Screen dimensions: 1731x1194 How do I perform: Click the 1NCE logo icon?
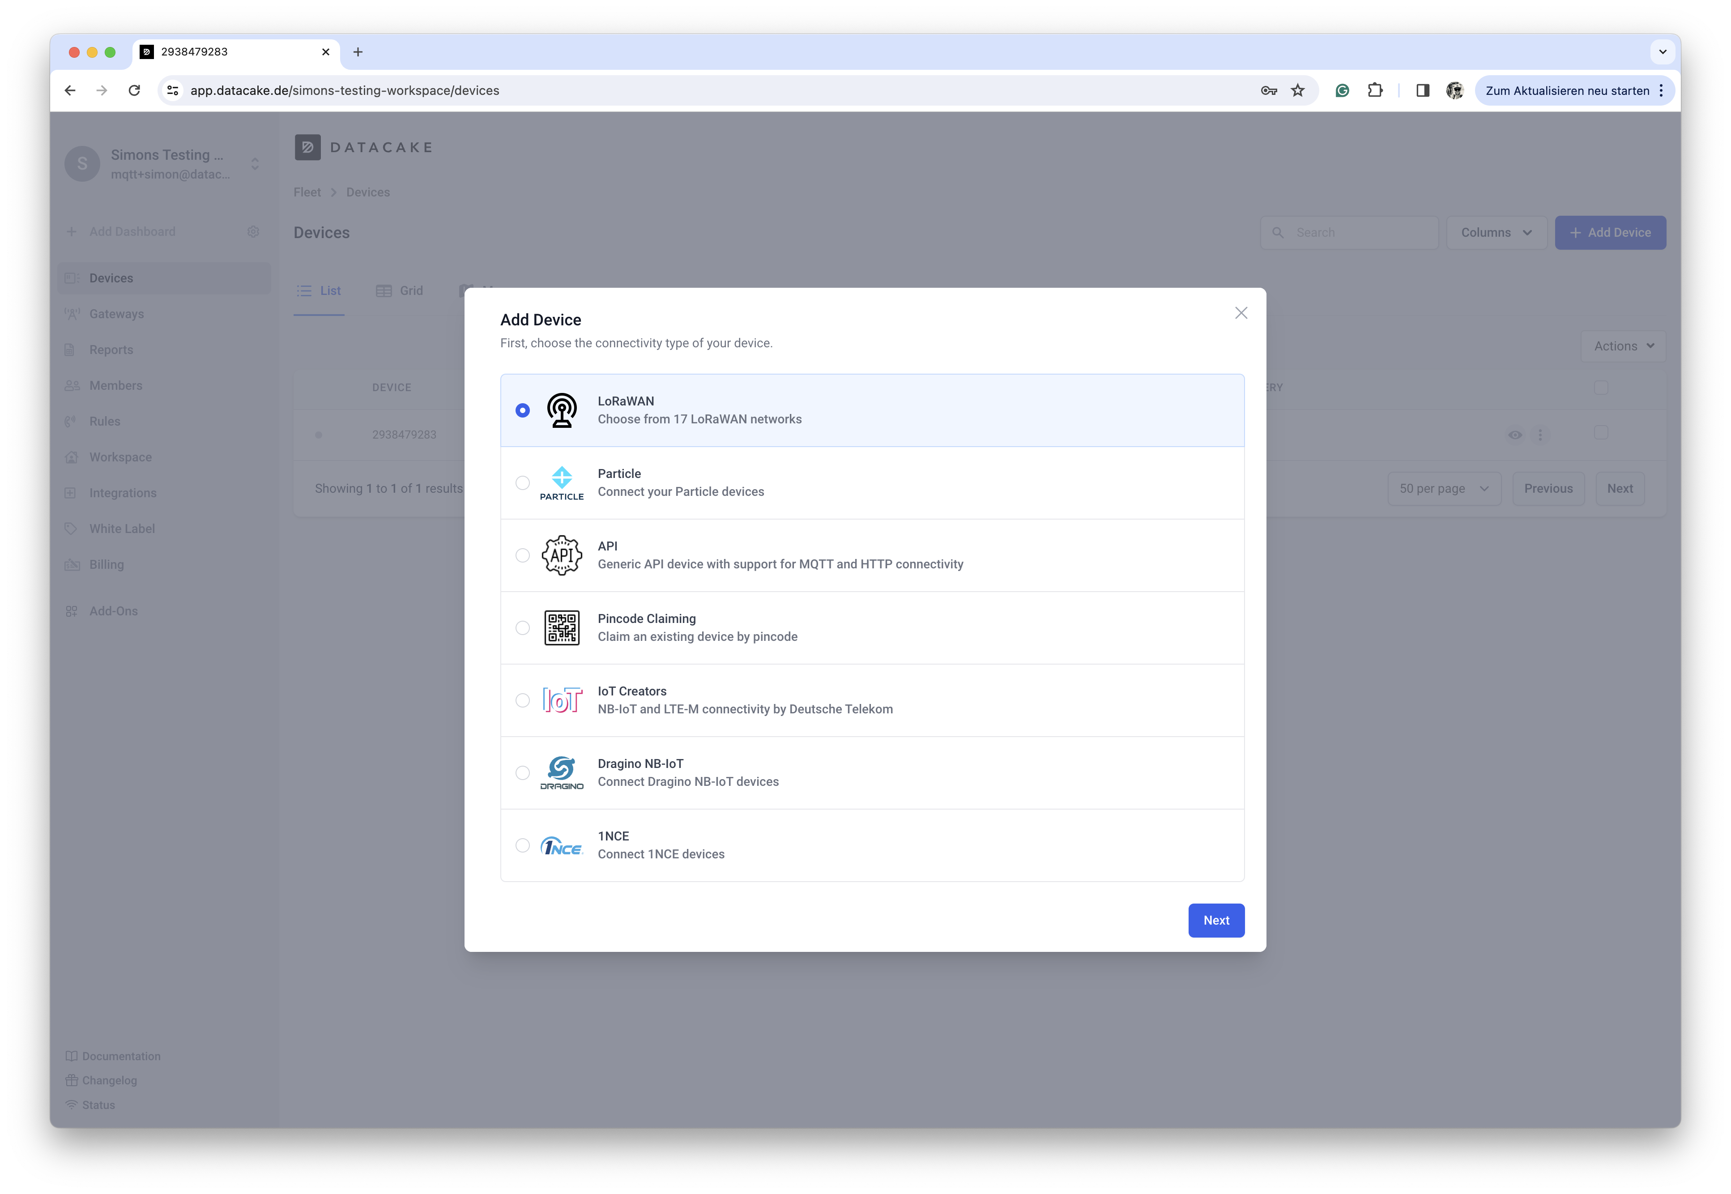[561, 845]
